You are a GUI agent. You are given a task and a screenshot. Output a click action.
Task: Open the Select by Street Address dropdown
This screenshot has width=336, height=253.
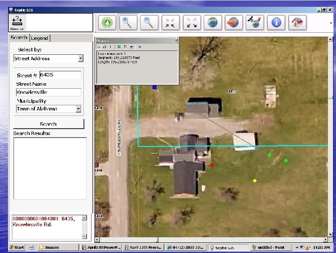point(81,59)
